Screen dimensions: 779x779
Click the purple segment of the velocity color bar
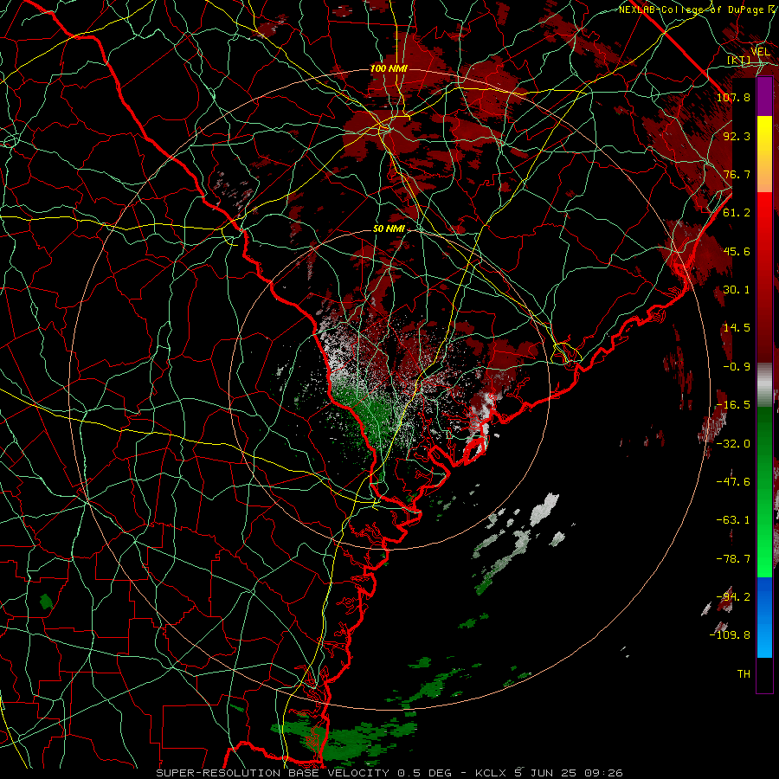(x=764, y=97)
